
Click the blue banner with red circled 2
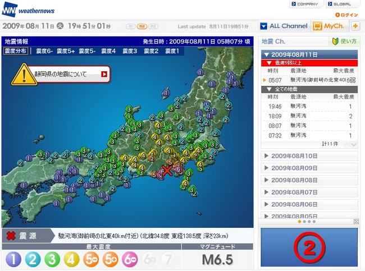pos(309,247)
